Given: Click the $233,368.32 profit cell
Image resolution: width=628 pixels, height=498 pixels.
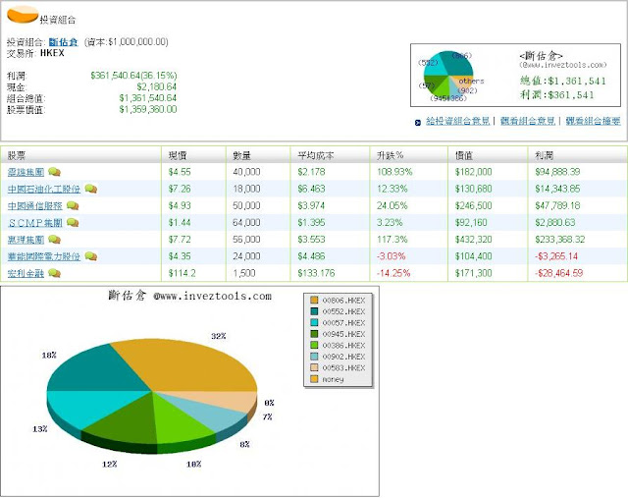Looking at the screenshot, I should pos(560,240).
